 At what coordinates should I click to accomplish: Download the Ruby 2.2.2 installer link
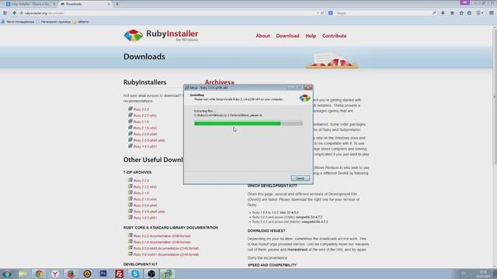tap(141, 109)
